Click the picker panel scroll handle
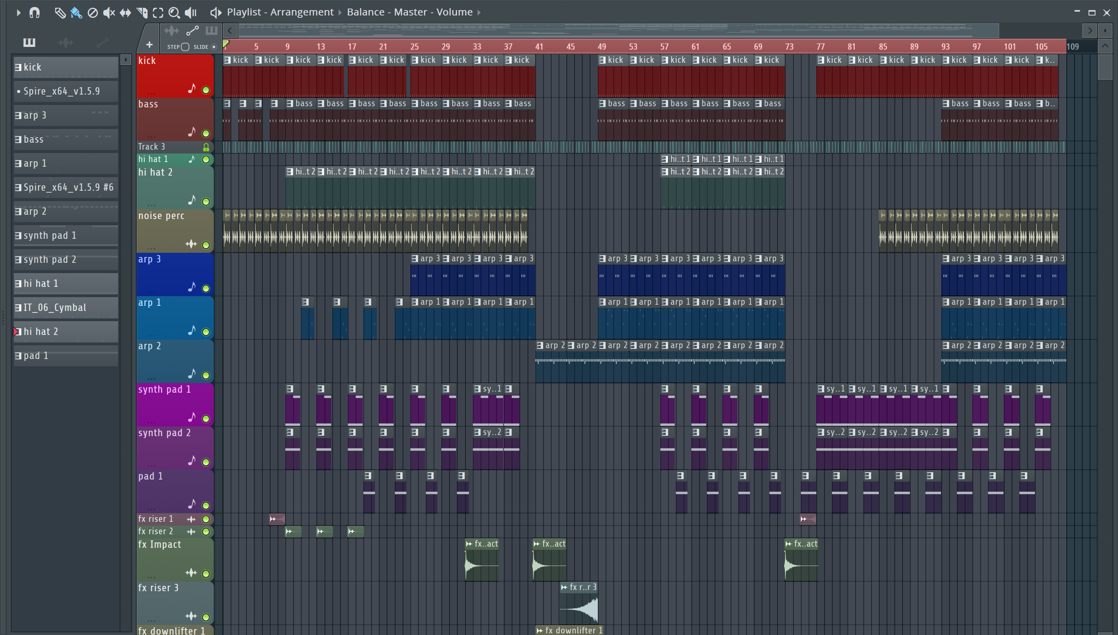Screen dimensions: 1118x635 (x=126, y=59)
